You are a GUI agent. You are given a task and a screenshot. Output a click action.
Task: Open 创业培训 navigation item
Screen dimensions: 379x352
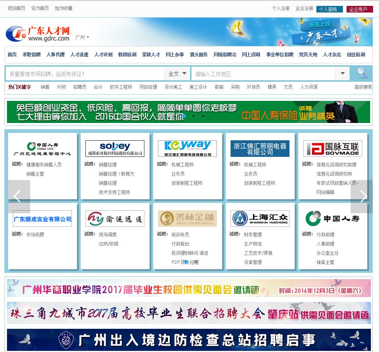(356, 54)
